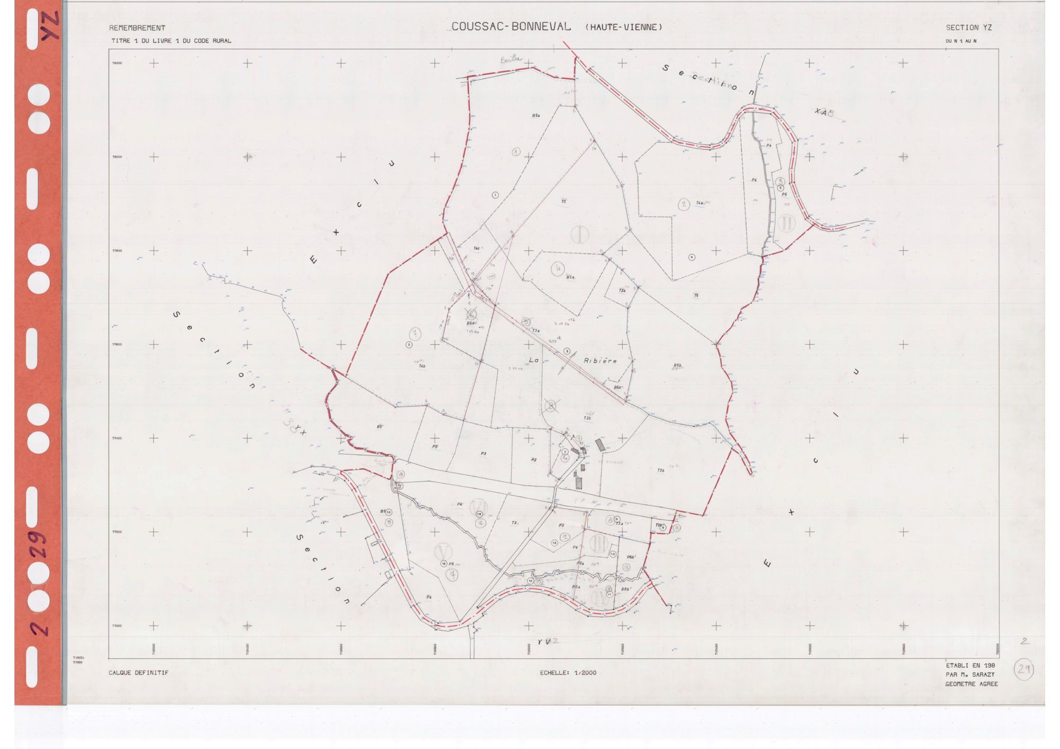This screenshot has width=1060, height=749.
Task: Click parcel label T6
Action: point(564,201)
